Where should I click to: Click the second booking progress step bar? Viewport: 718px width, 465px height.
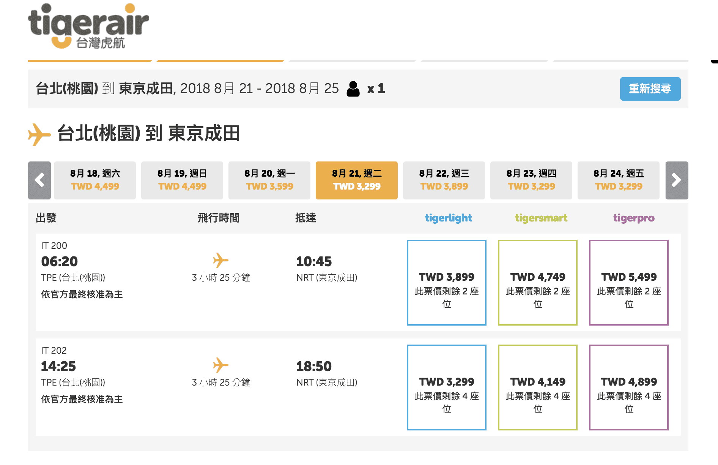coord(220,61)
